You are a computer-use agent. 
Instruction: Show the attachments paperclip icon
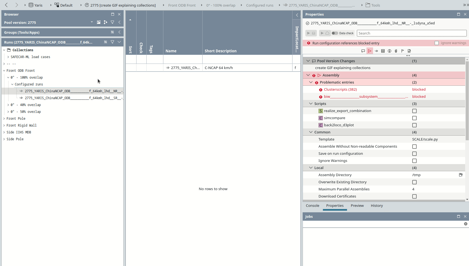tap(396, 51)
